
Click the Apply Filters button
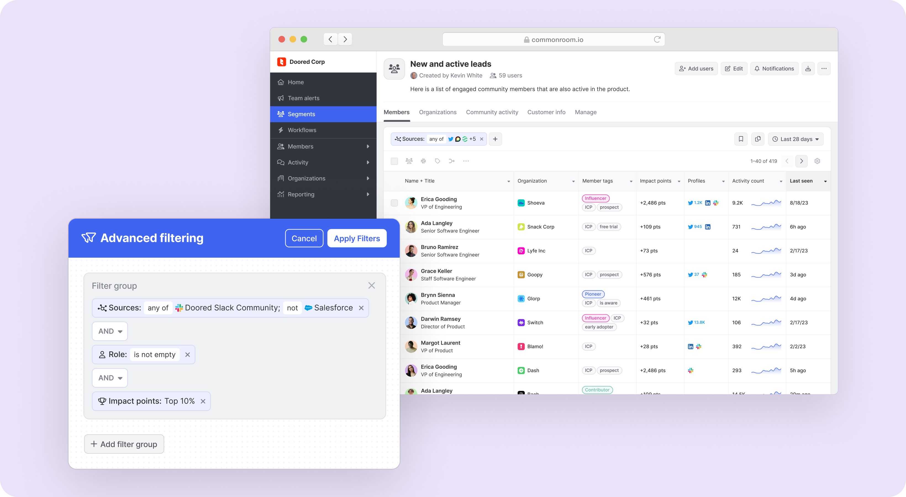[357, 238]
